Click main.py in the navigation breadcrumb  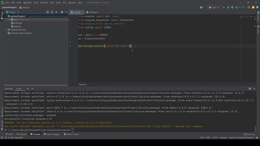tap(24, 7)
